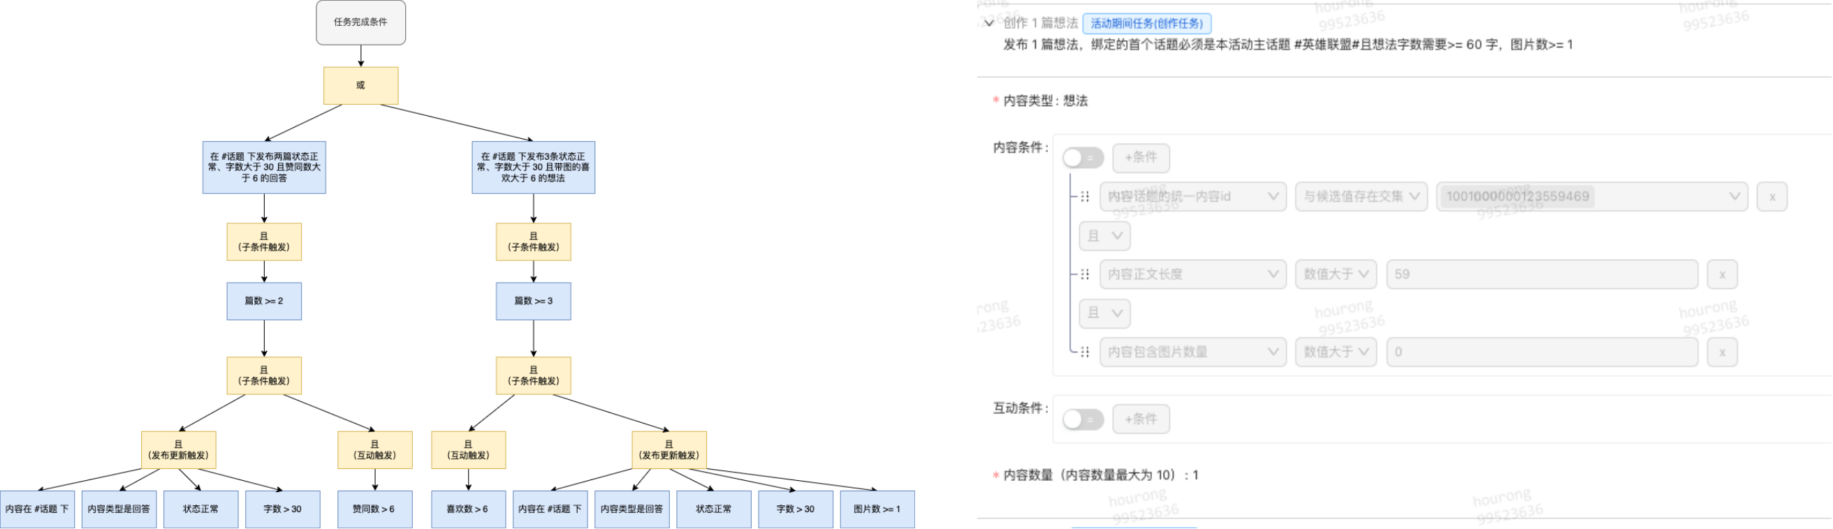Select the 赞同数 > 6 node
This screenshot has height=529, width=1833.
tap(374, 509)
